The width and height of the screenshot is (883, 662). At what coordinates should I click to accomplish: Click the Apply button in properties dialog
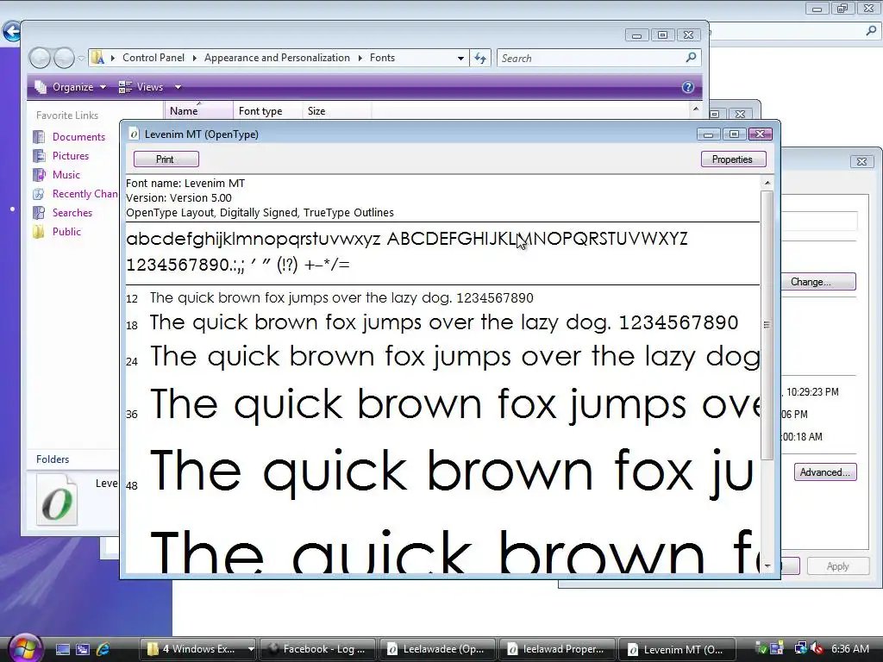pos(837,566)
